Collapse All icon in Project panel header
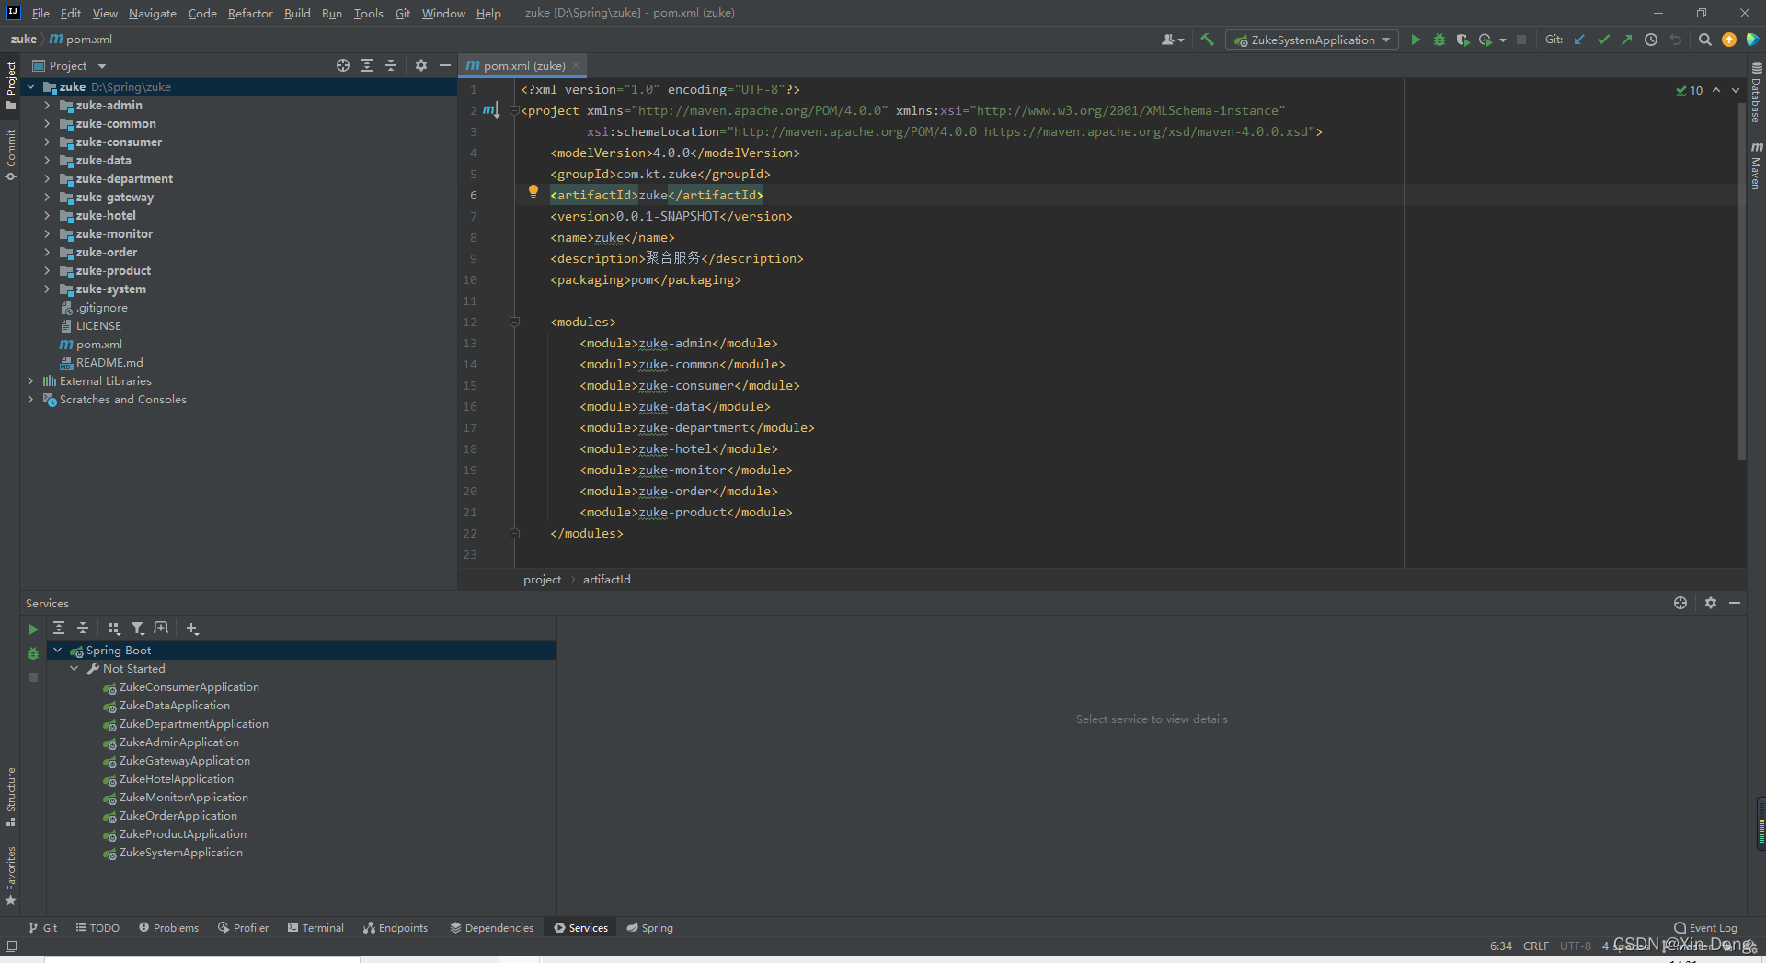1766x963 pixels. click(x=391, y=65)
